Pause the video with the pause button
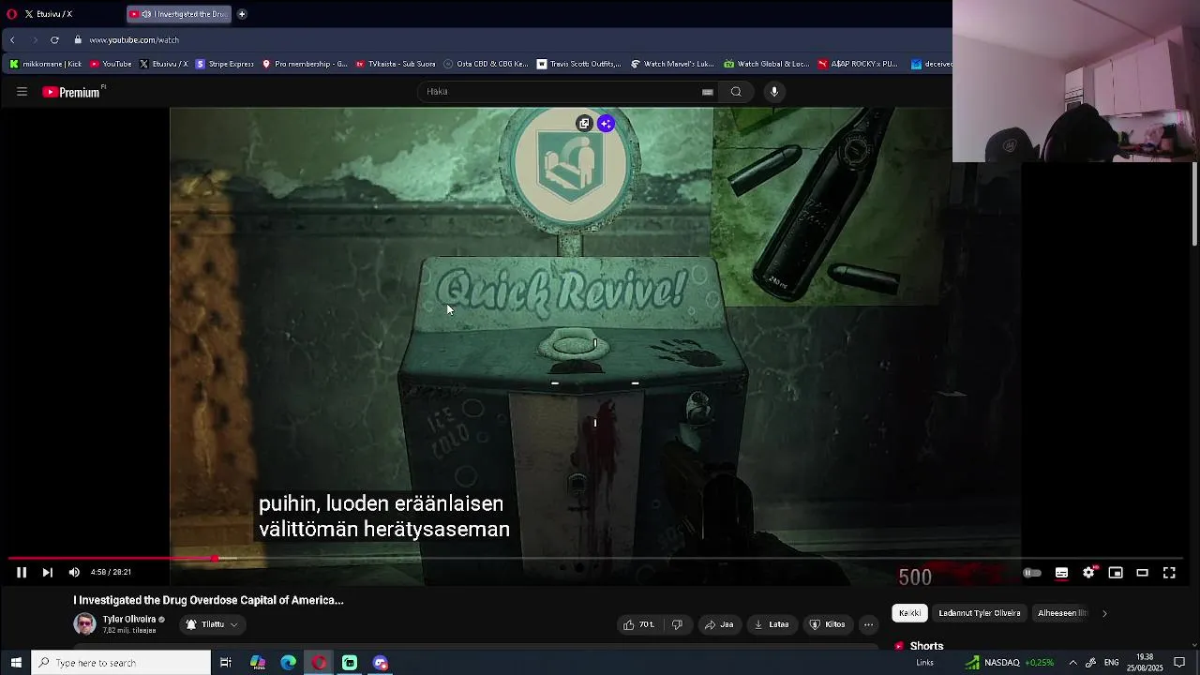 click(x=21, y=573)
